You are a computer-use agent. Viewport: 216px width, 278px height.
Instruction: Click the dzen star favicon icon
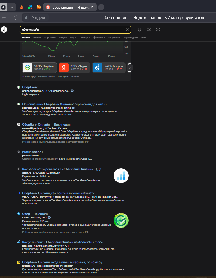[x=19, y=169]
